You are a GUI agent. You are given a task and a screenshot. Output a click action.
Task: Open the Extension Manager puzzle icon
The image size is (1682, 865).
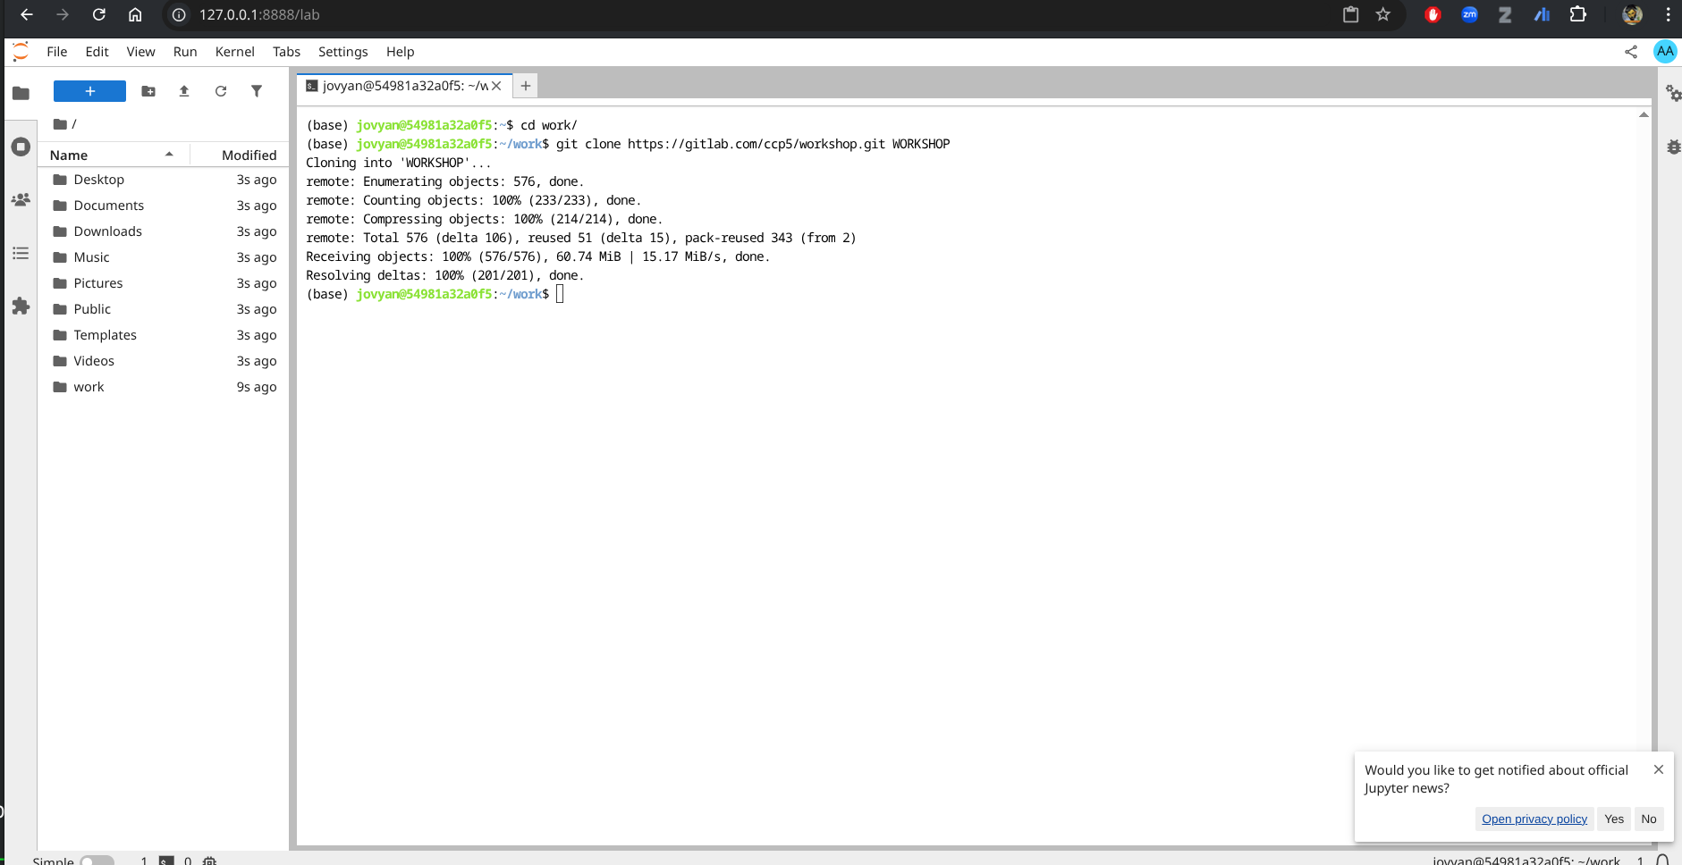[x=21, y=307]
